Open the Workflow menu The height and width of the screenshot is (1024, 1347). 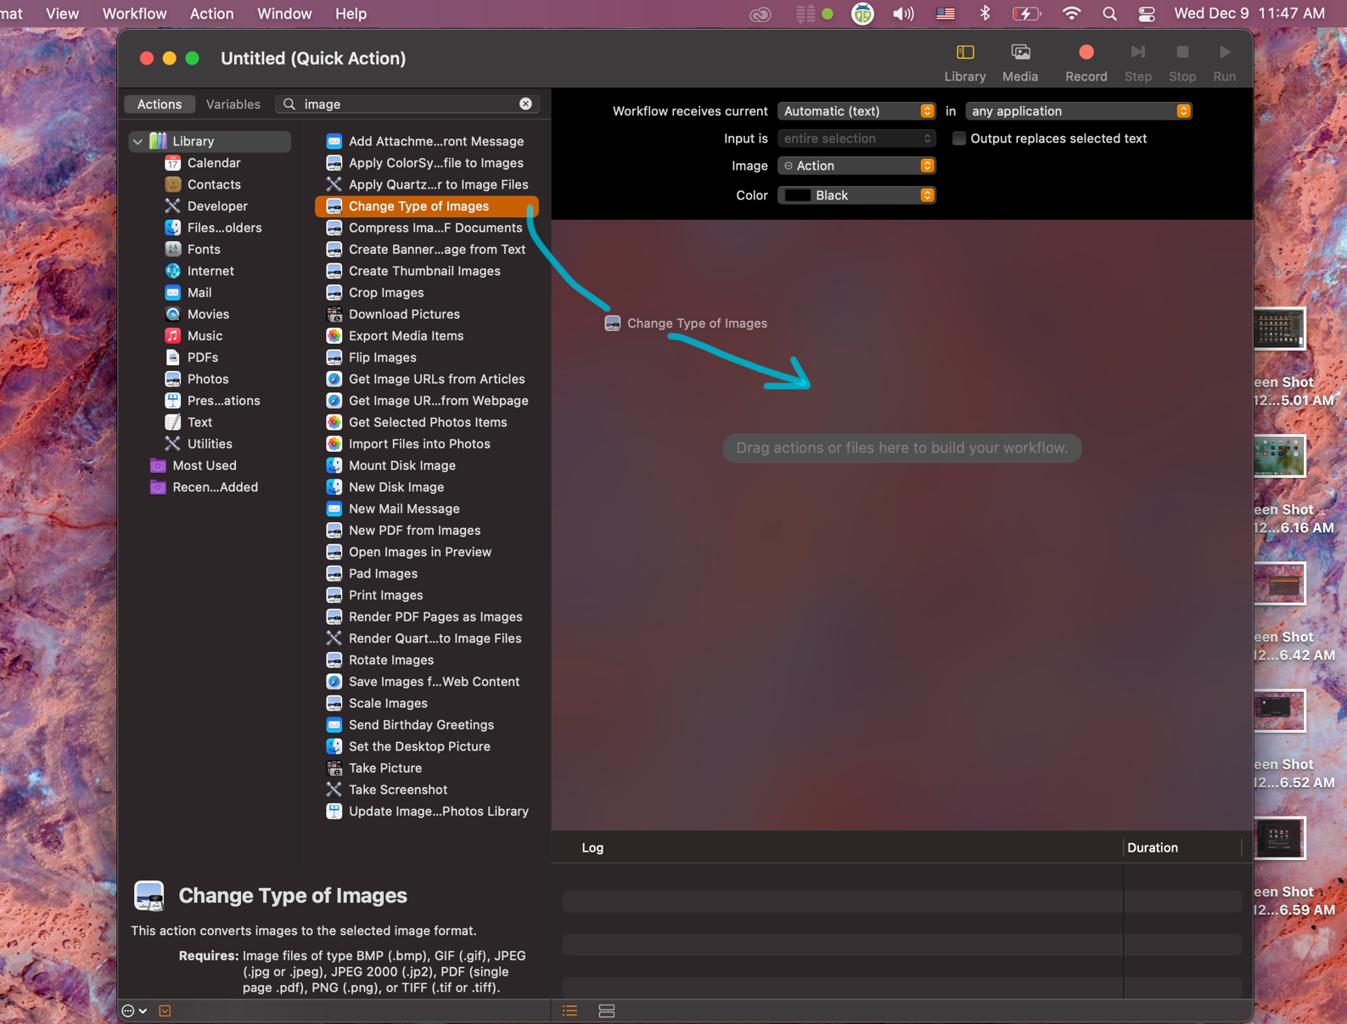pyautogui.click(x=134, y=14)
